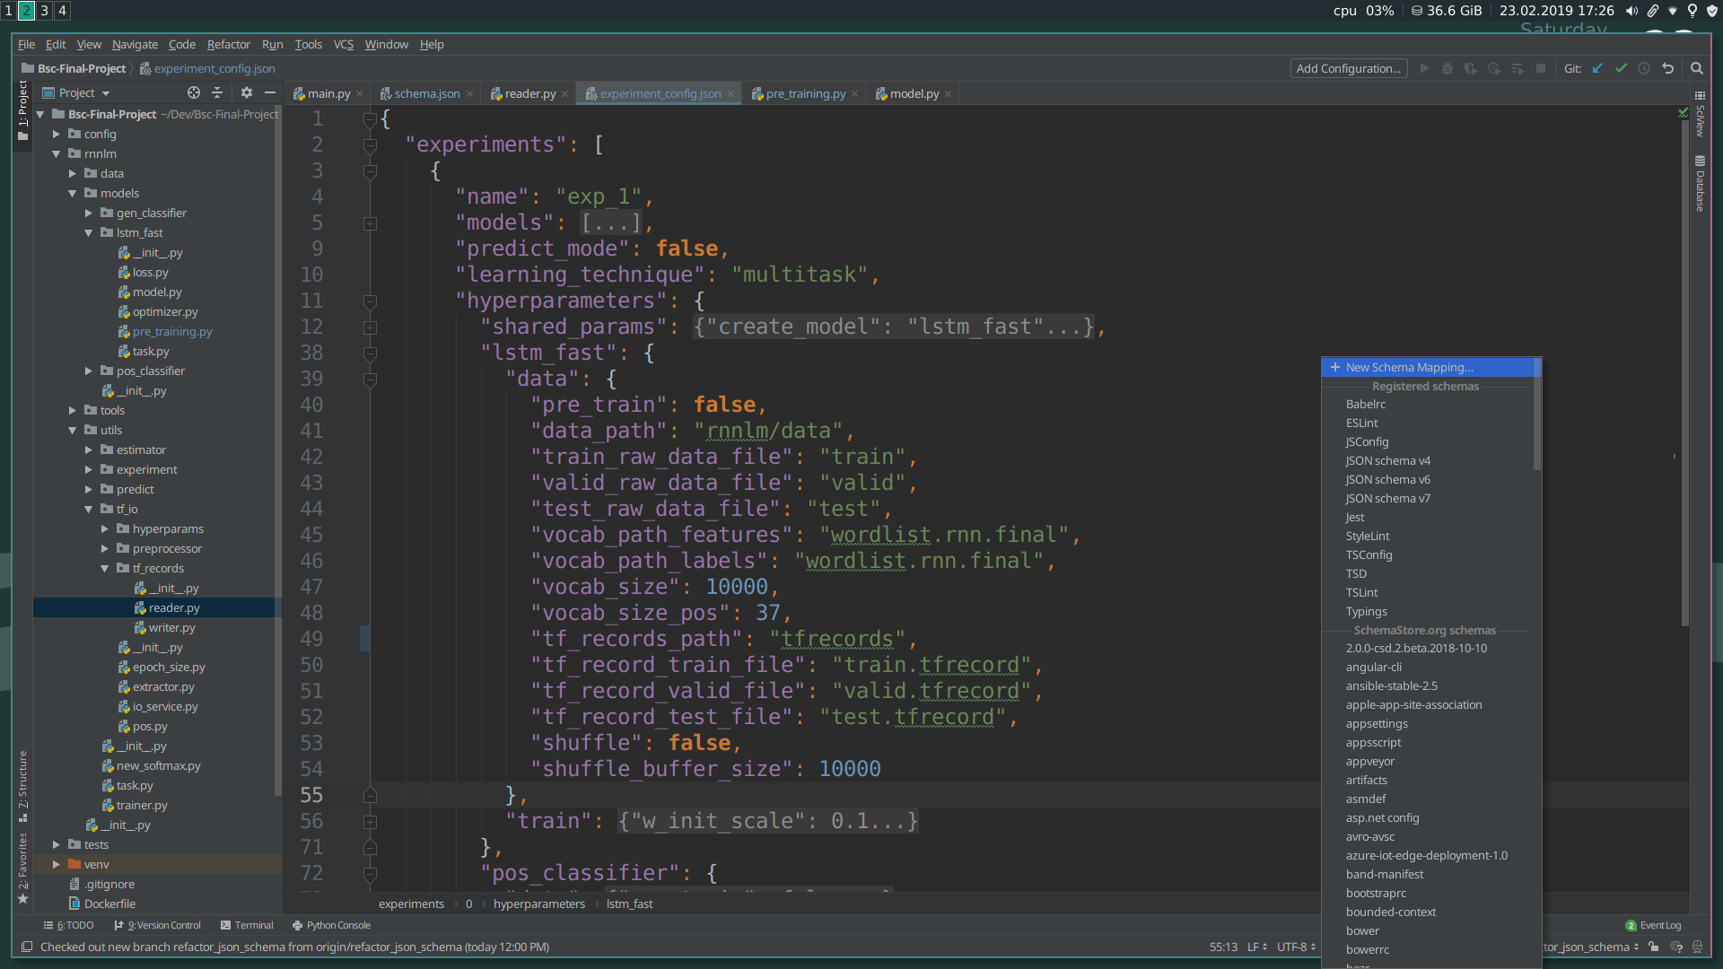
Task: Click Git update project arrow icon
Action: (x=1597, y=68)
